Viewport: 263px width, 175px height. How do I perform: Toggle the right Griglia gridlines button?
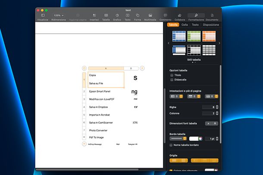[205, 161]
